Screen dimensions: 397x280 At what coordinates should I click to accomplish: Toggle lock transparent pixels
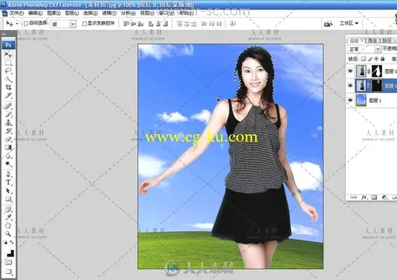(x=364, y=59)
